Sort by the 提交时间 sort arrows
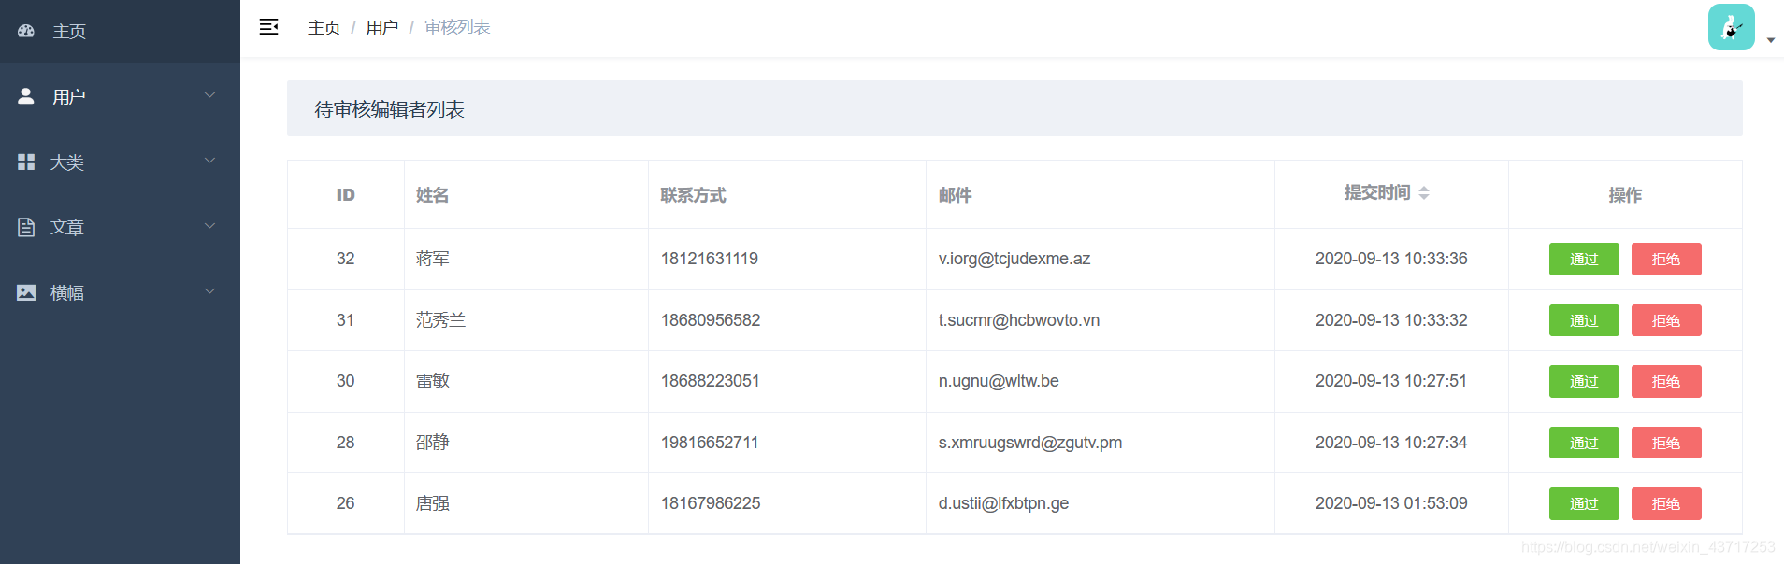The height and width of the screenshot is (564, 1784). [1424, 193]
